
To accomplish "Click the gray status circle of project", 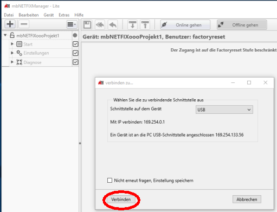I will [75, 35].
